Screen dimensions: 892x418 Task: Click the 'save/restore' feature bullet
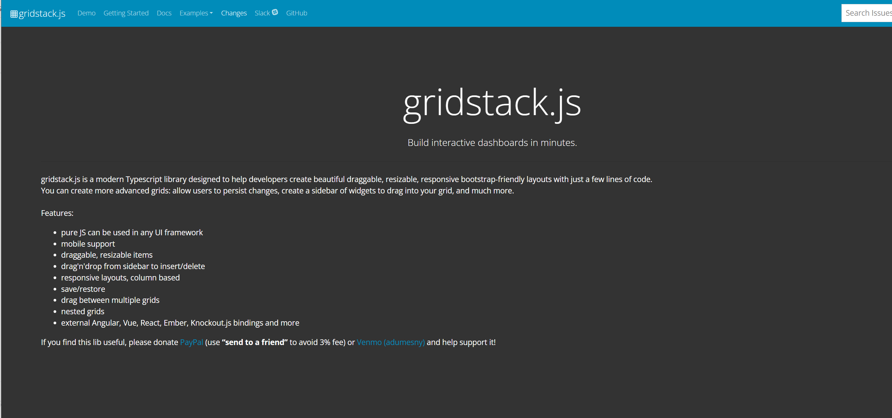(83, 289)
